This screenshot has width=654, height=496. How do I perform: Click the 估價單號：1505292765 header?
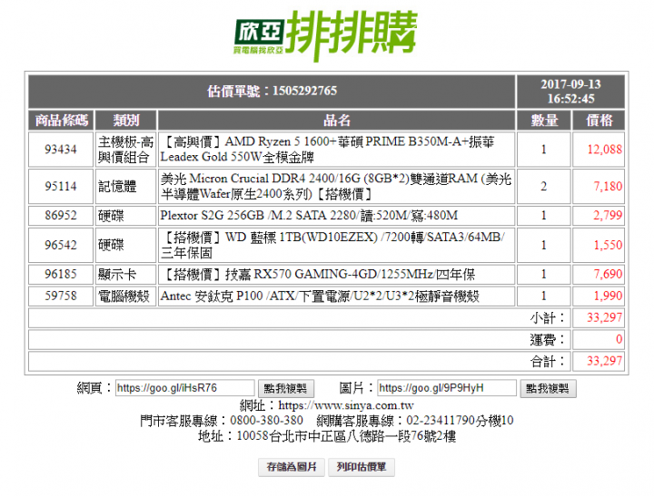click(x=272, y=92)
